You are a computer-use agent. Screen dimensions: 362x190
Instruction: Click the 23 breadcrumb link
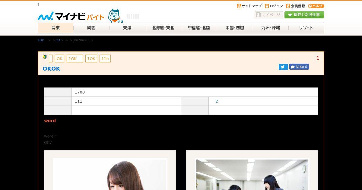(58, 40)
